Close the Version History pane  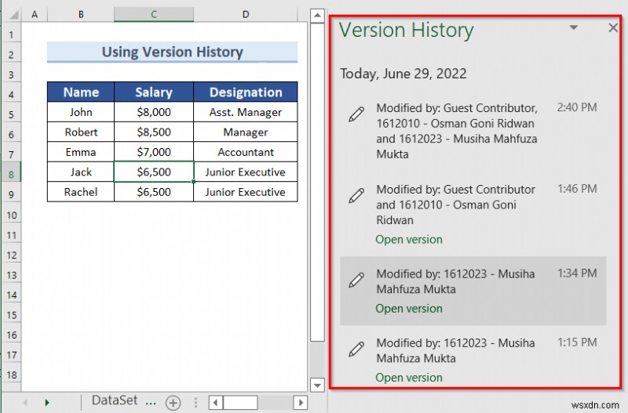point(613,27)
